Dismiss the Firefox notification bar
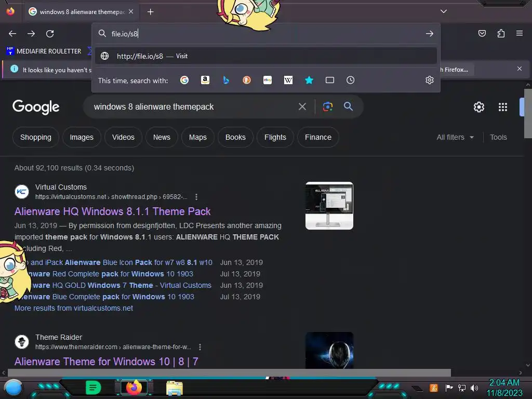Viewport: 532px width, 399px height. (520, 69)
